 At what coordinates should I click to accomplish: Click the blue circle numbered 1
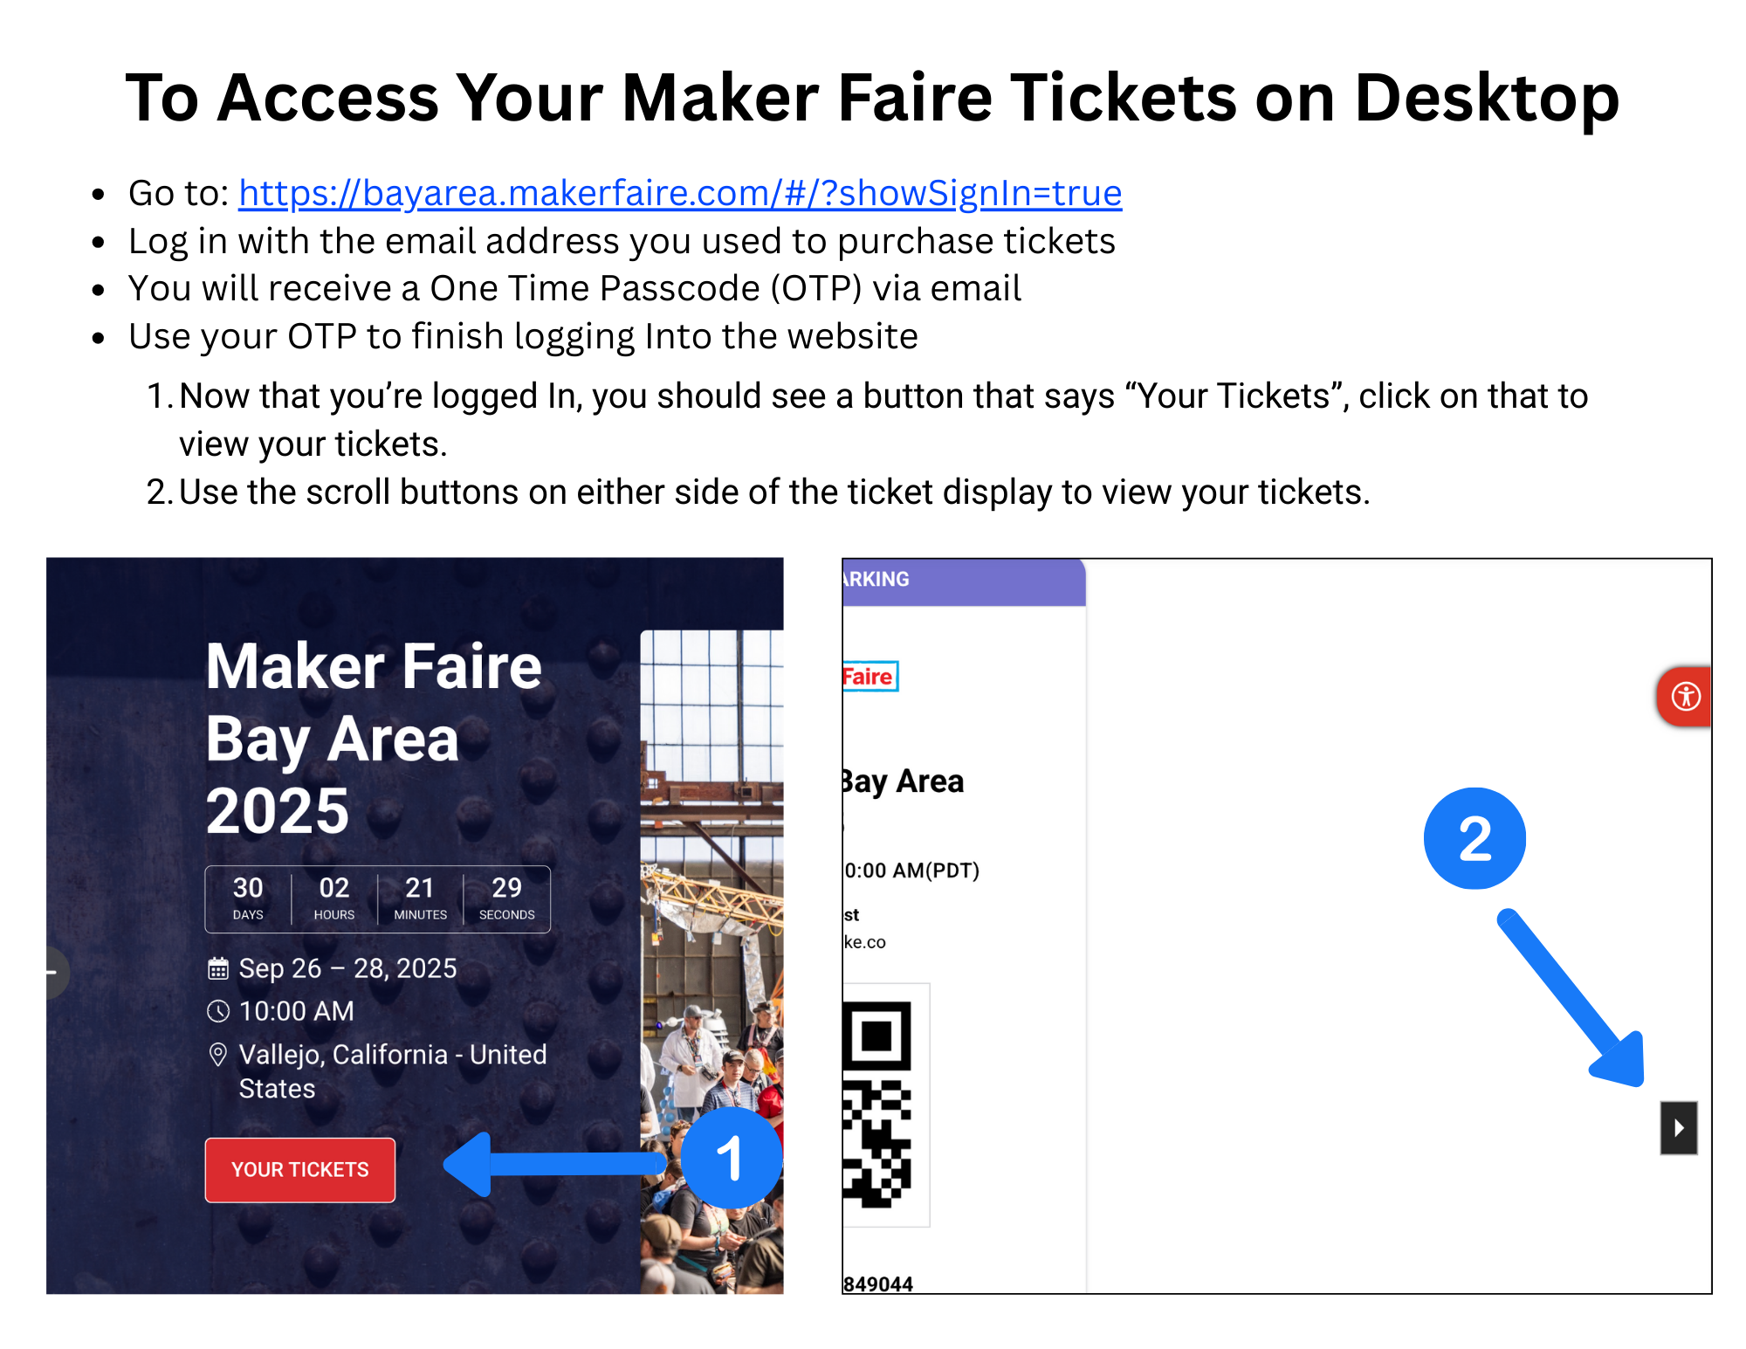[x=730, y=1159]
